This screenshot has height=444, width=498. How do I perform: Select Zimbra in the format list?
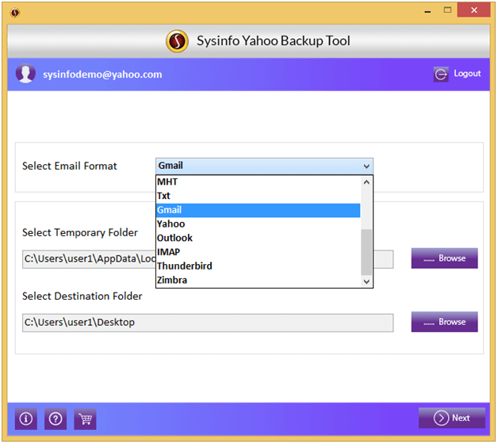pos(259,281)
